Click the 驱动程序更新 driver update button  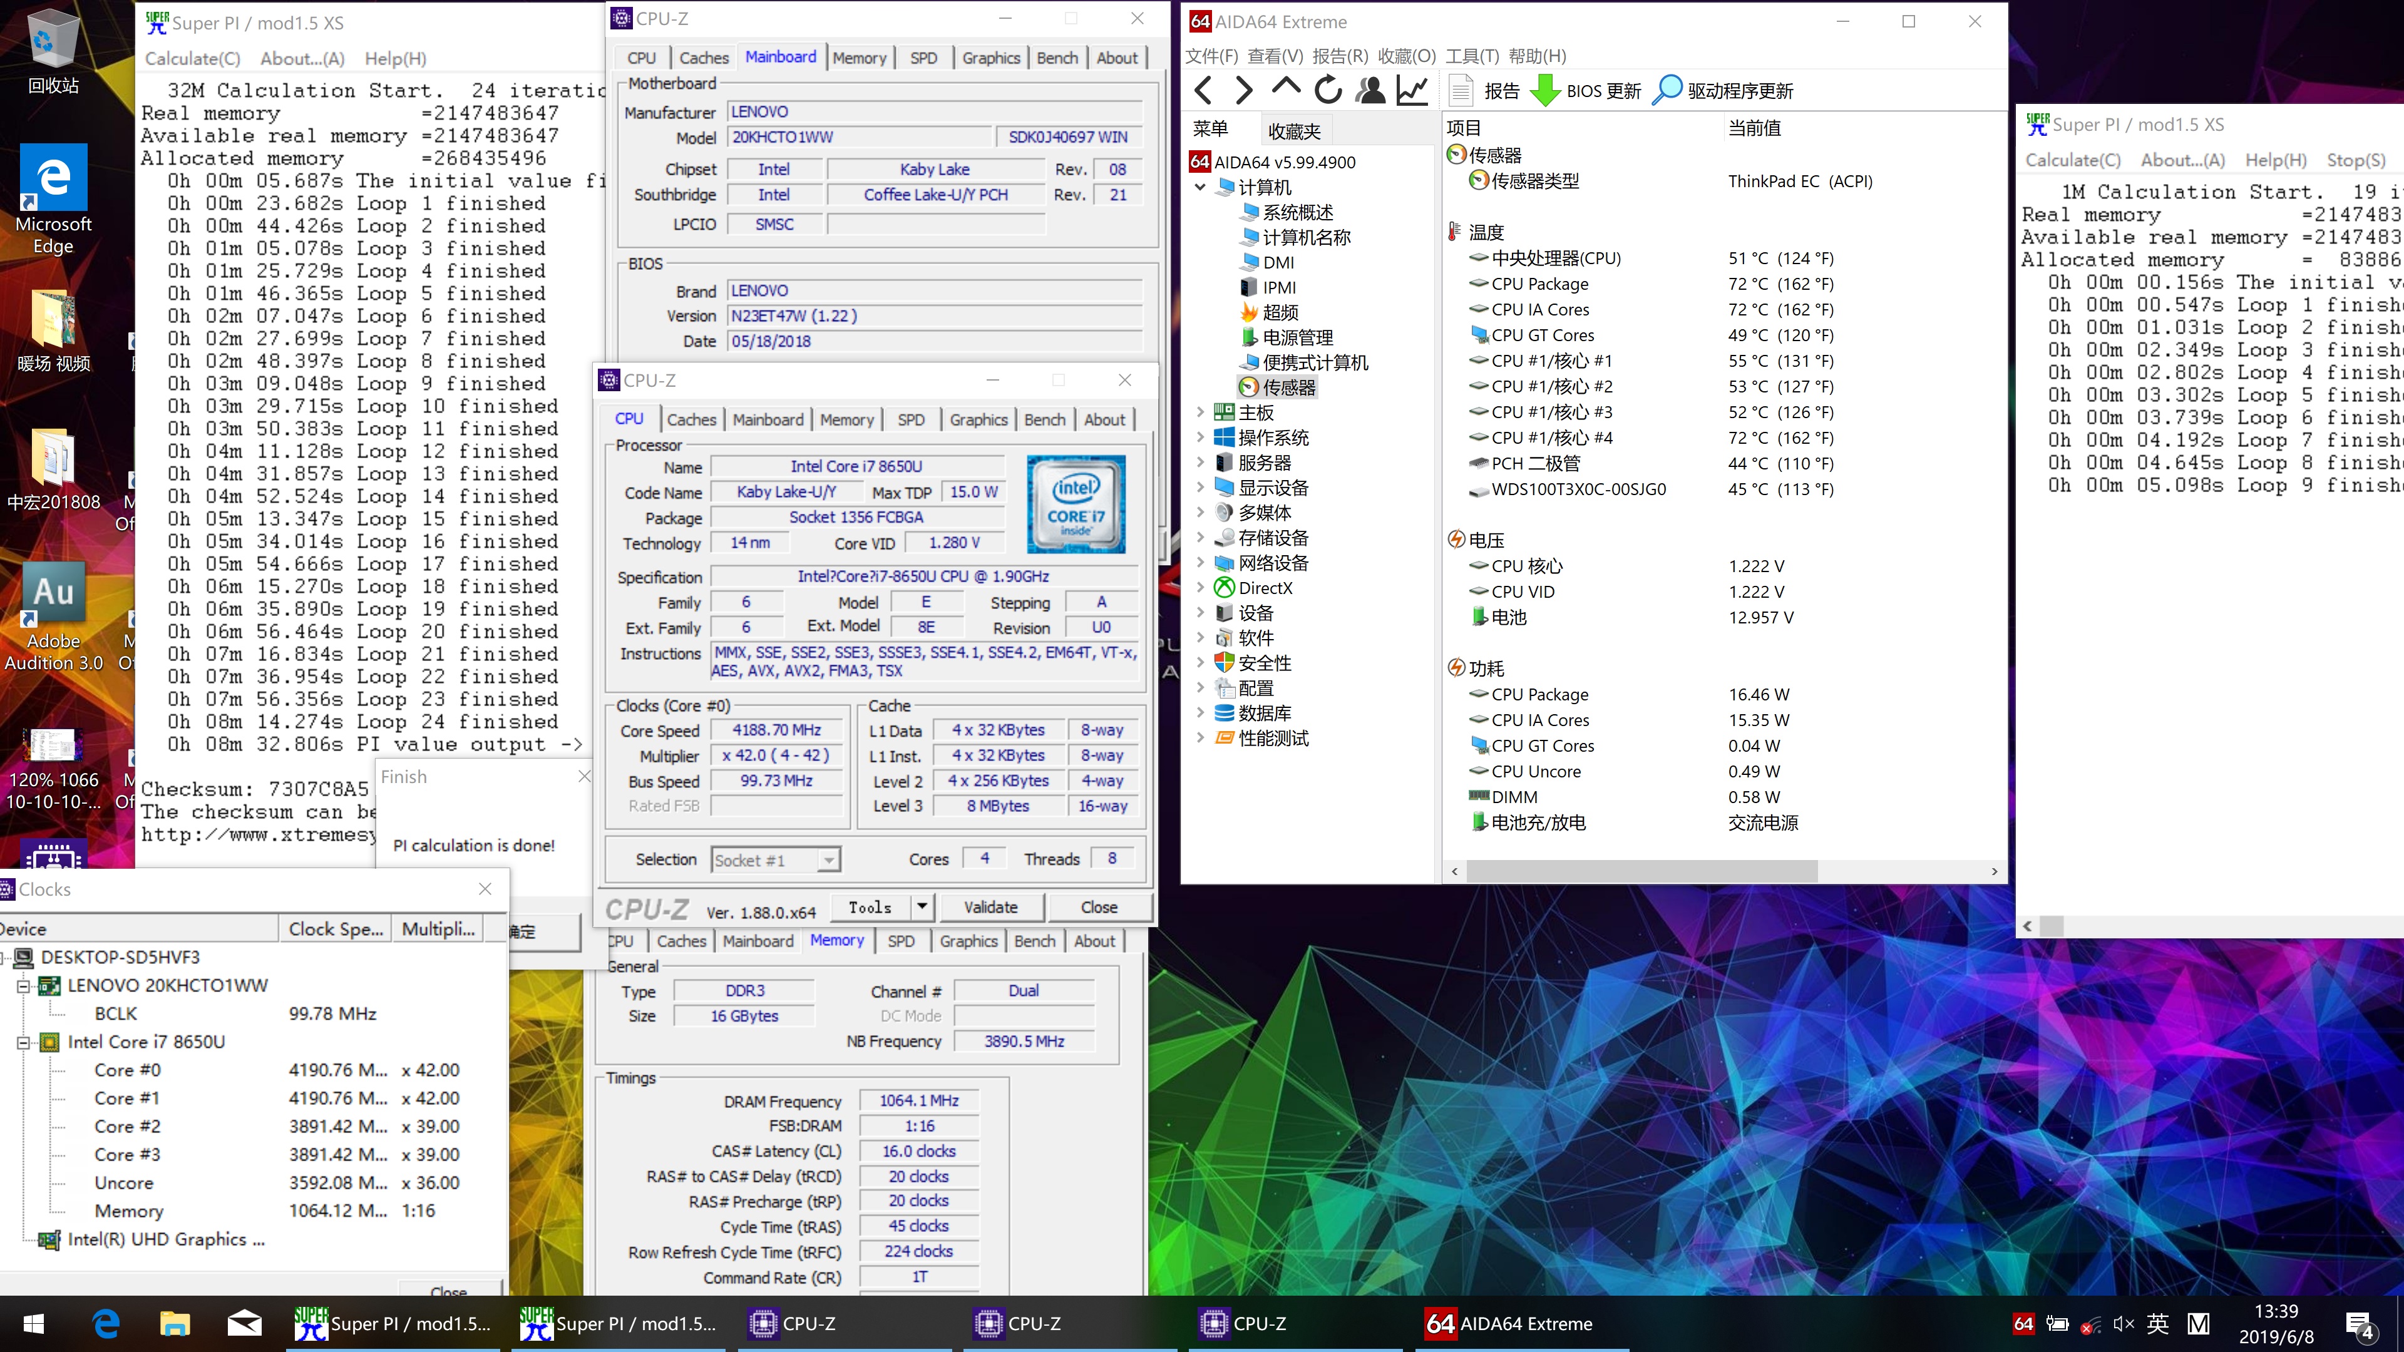click(1723, 91)
